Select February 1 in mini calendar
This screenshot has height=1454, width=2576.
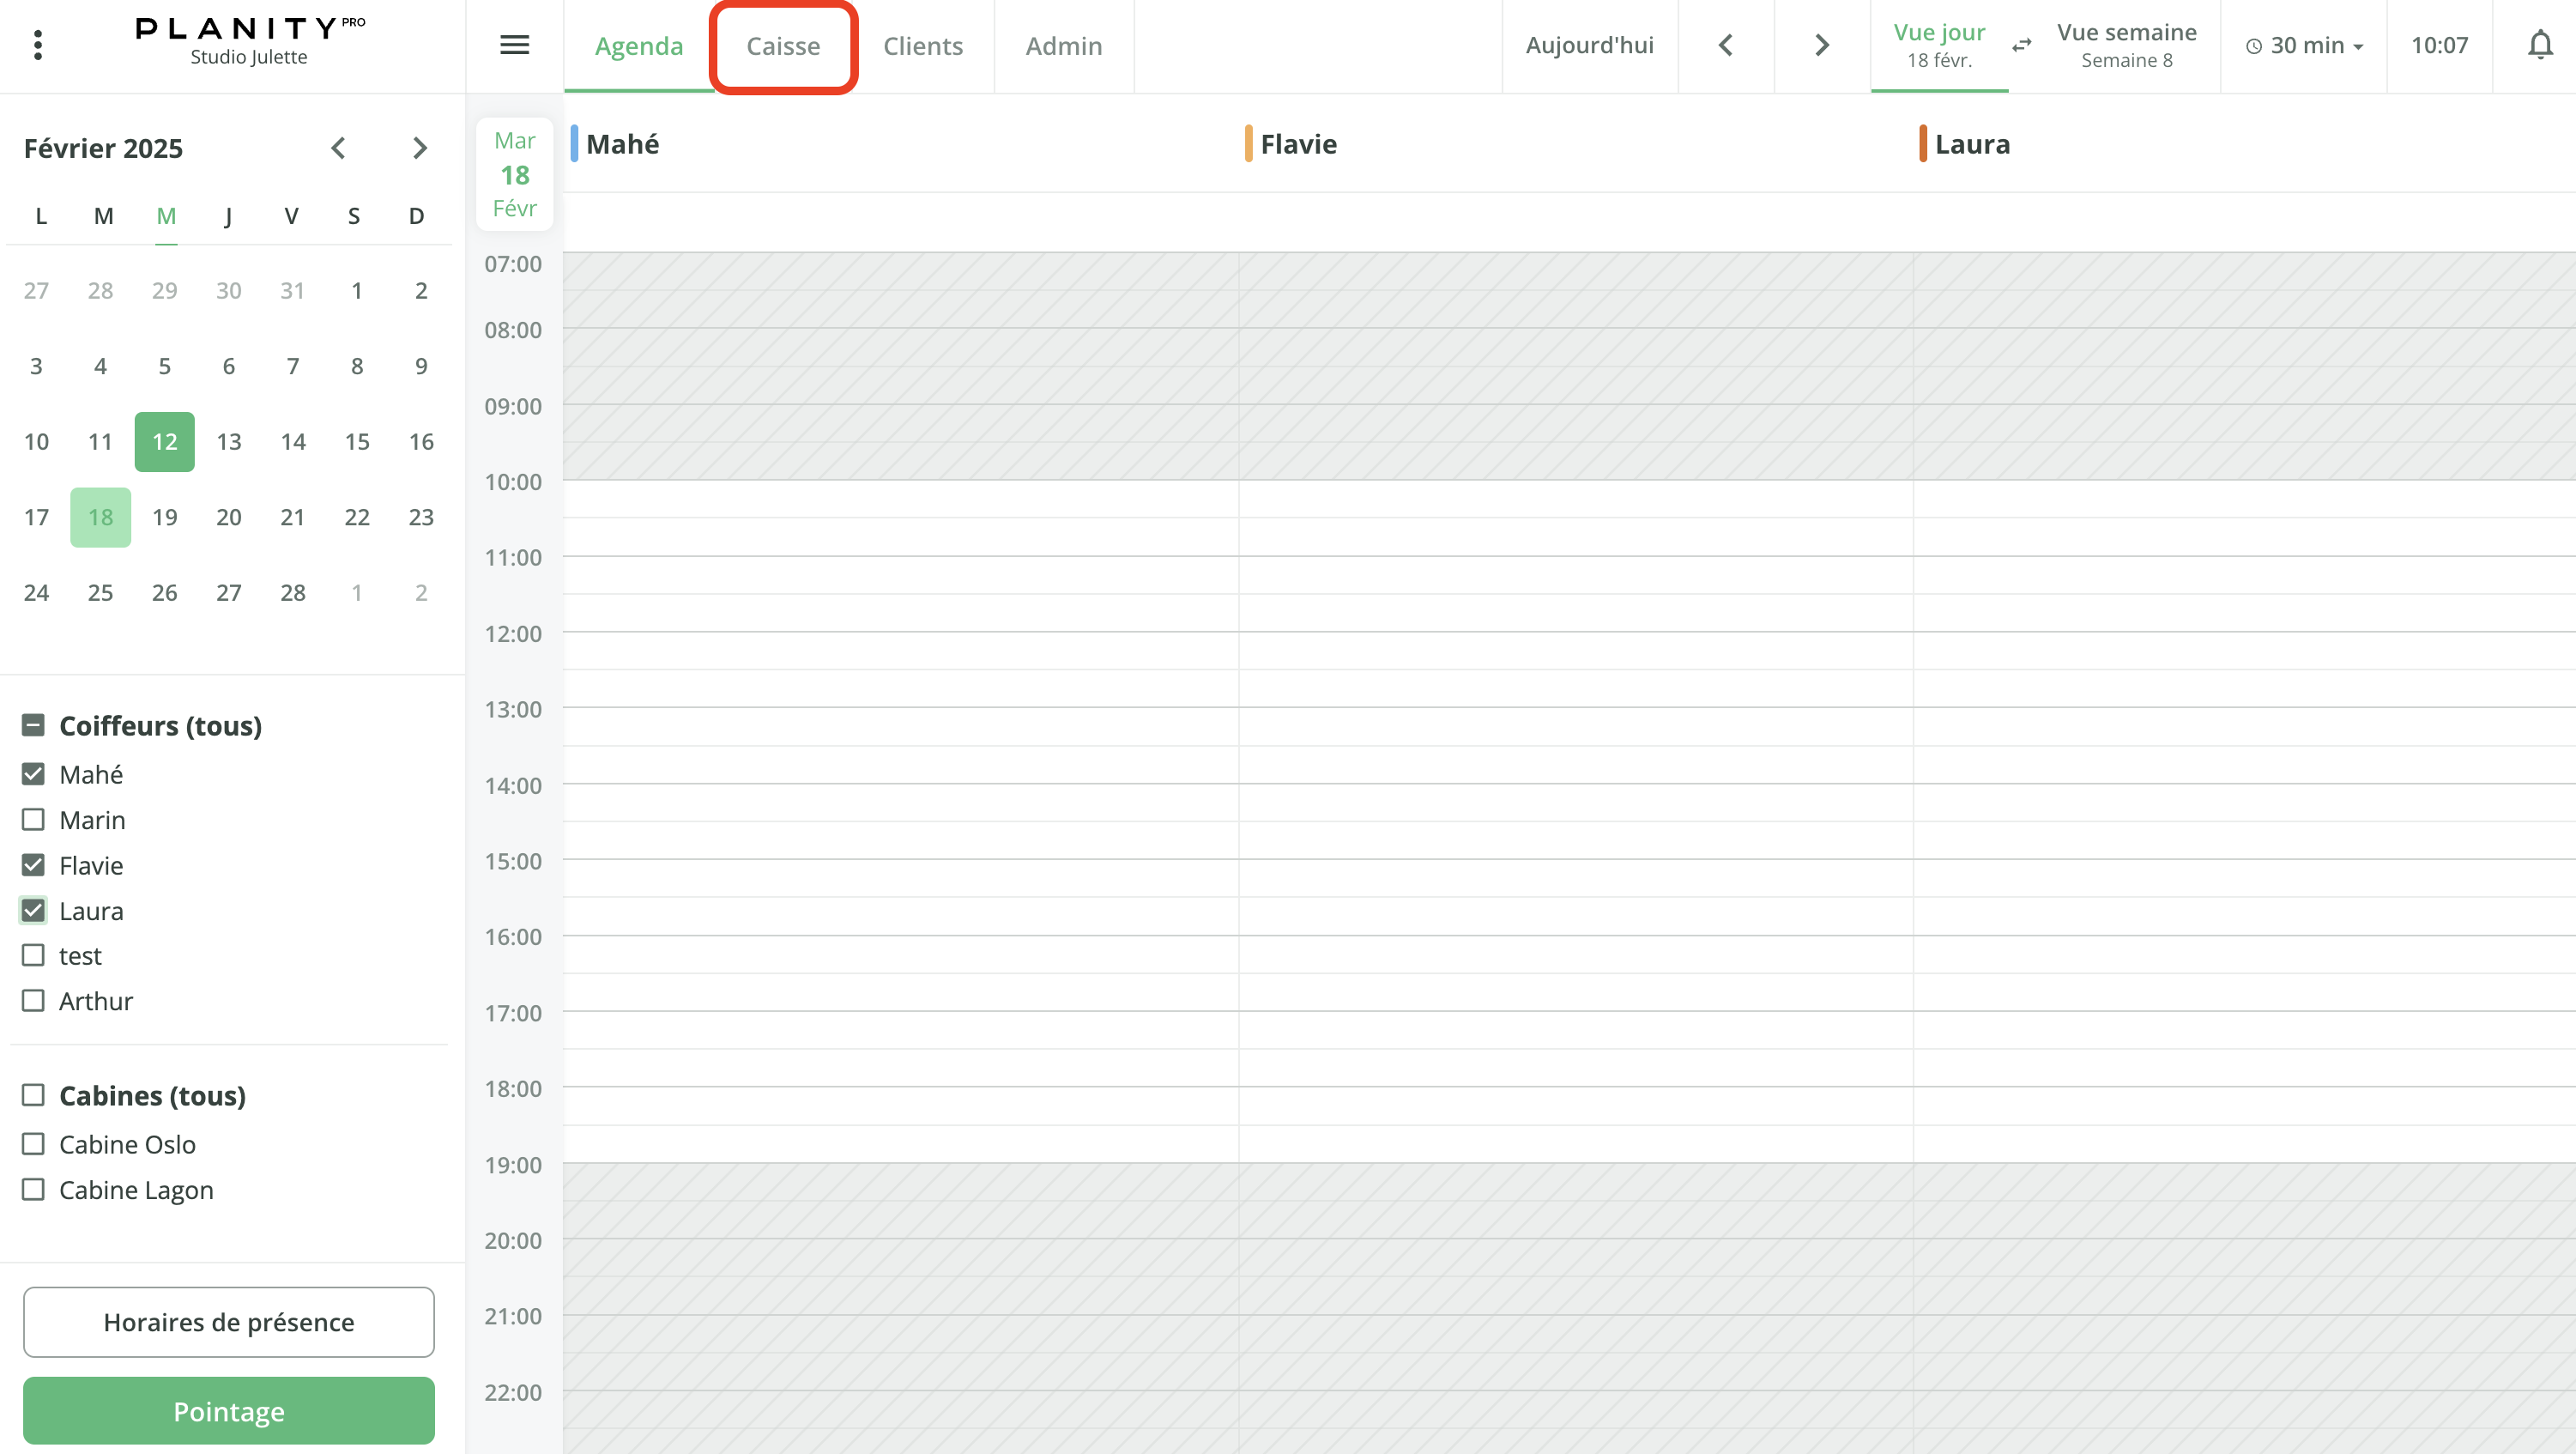click(x=357, y=290)
